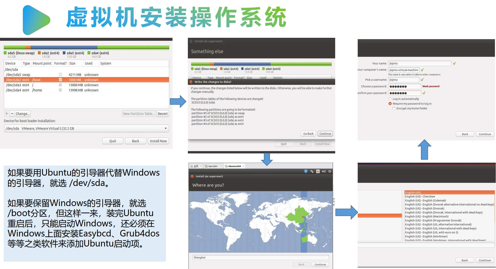Click the En keyboard language indicator
The height and width of the screenshot is (269, 496).
(318, 171)
